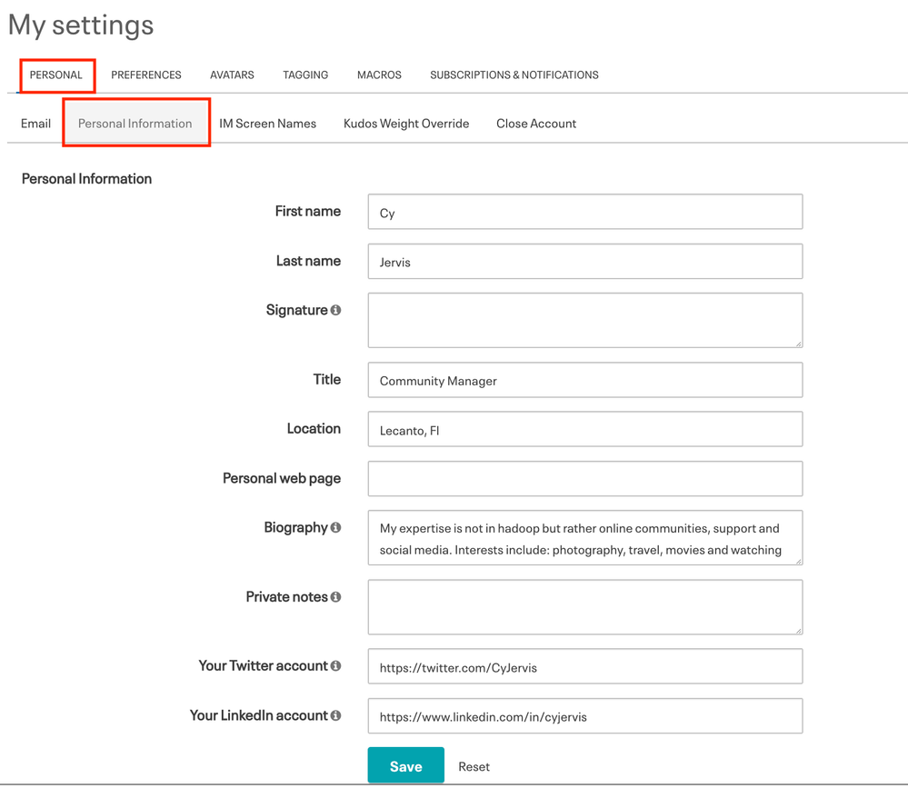
Task: Open Subscriptions & Notifications tab
Action: click(514, 75)
